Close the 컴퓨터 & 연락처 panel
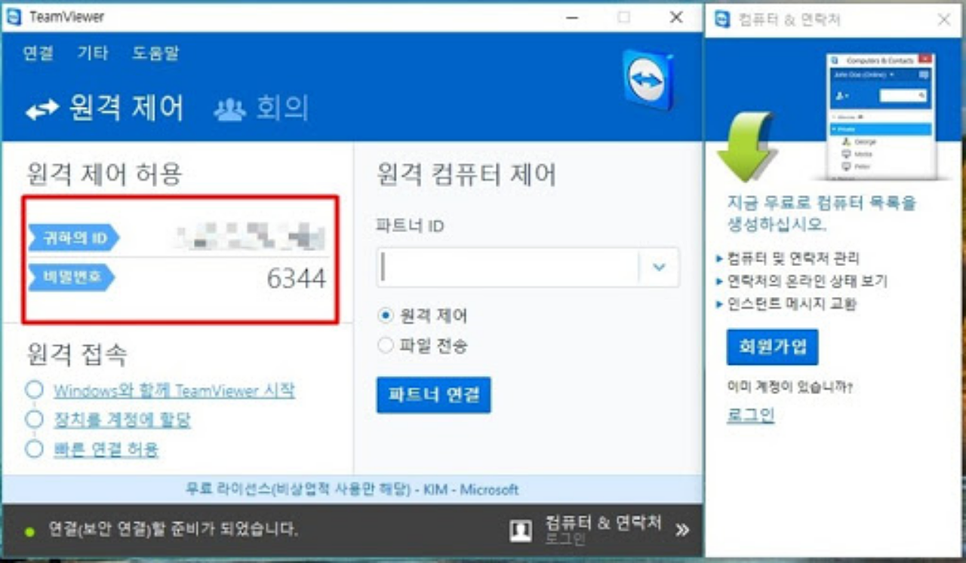The height and width of the screenshot is (563, 966). tap(944, 20)
